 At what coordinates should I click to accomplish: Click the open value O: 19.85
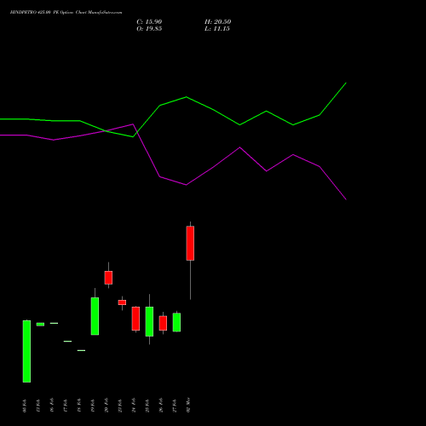coord(149,29)
